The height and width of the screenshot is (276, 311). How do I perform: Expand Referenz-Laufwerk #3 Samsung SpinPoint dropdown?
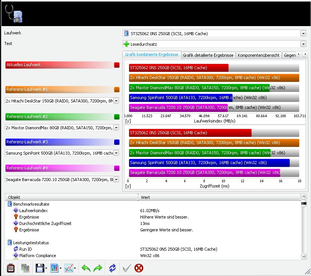(116, 153)
